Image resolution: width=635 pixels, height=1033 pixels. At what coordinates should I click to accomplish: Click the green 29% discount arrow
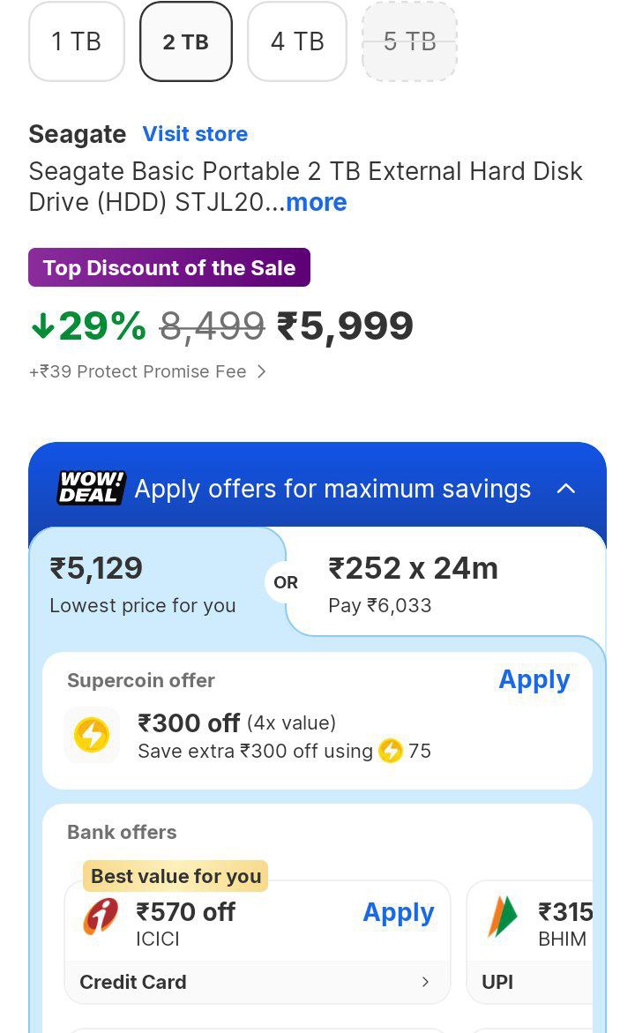point(42,326)
